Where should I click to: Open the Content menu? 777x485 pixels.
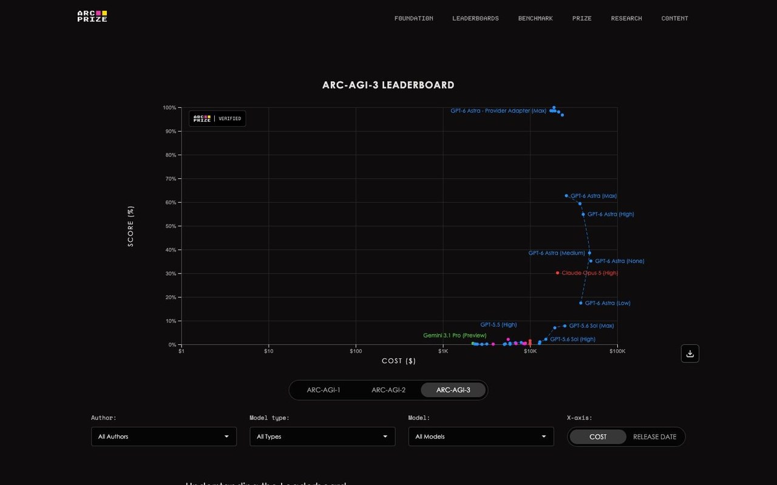[x=674, y=18]
